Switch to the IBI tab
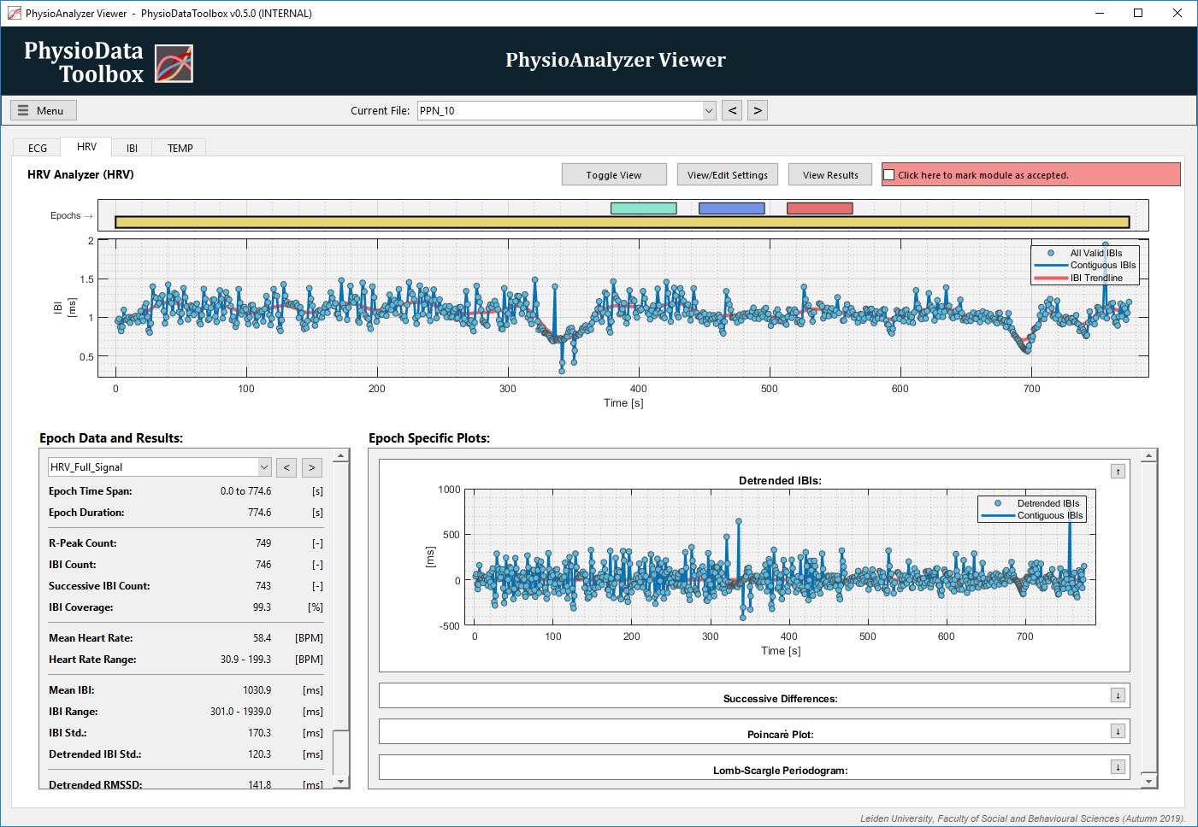The height and width of the screenshot is (827, 1198). click(132, 148)
